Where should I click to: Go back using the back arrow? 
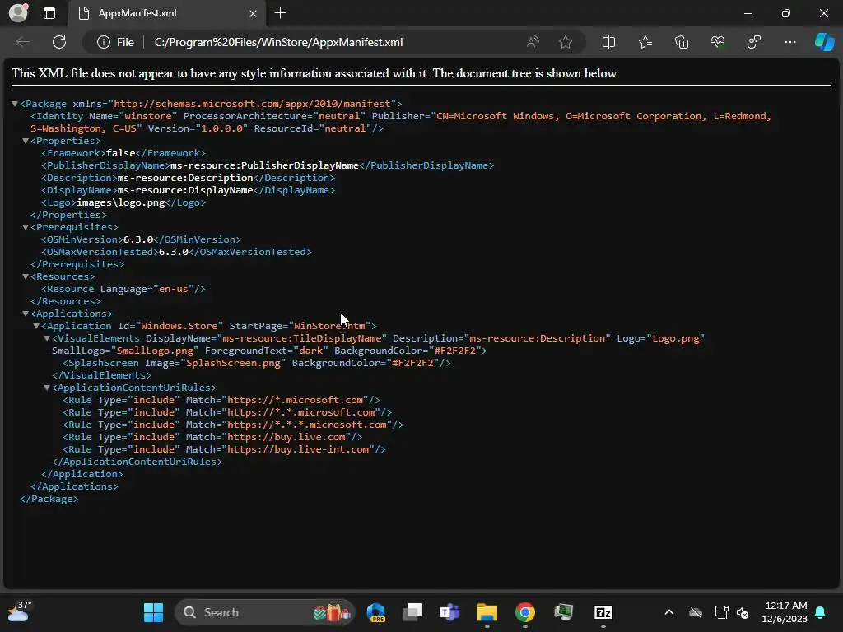[22, 42]
